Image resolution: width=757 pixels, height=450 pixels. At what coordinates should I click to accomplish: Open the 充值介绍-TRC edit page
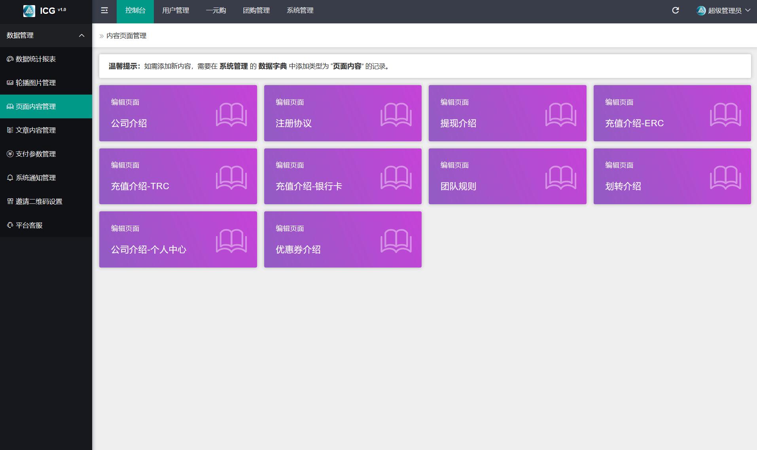click(x=178, y=176)
